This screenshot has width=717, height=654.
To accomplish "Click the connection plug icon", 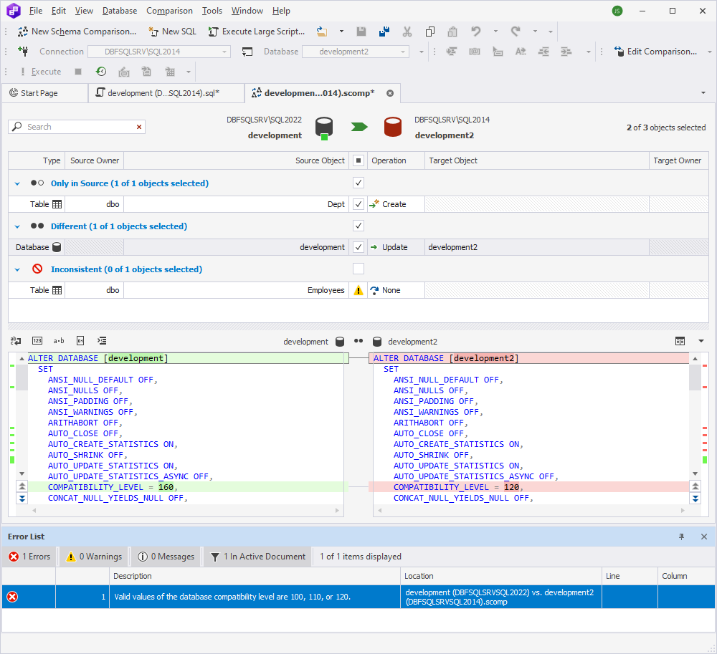I will 23,51.
